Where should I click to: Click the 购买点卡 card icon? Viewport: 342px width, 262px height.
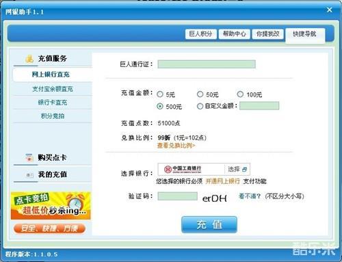pyautogui.click(x=29, y=157)
